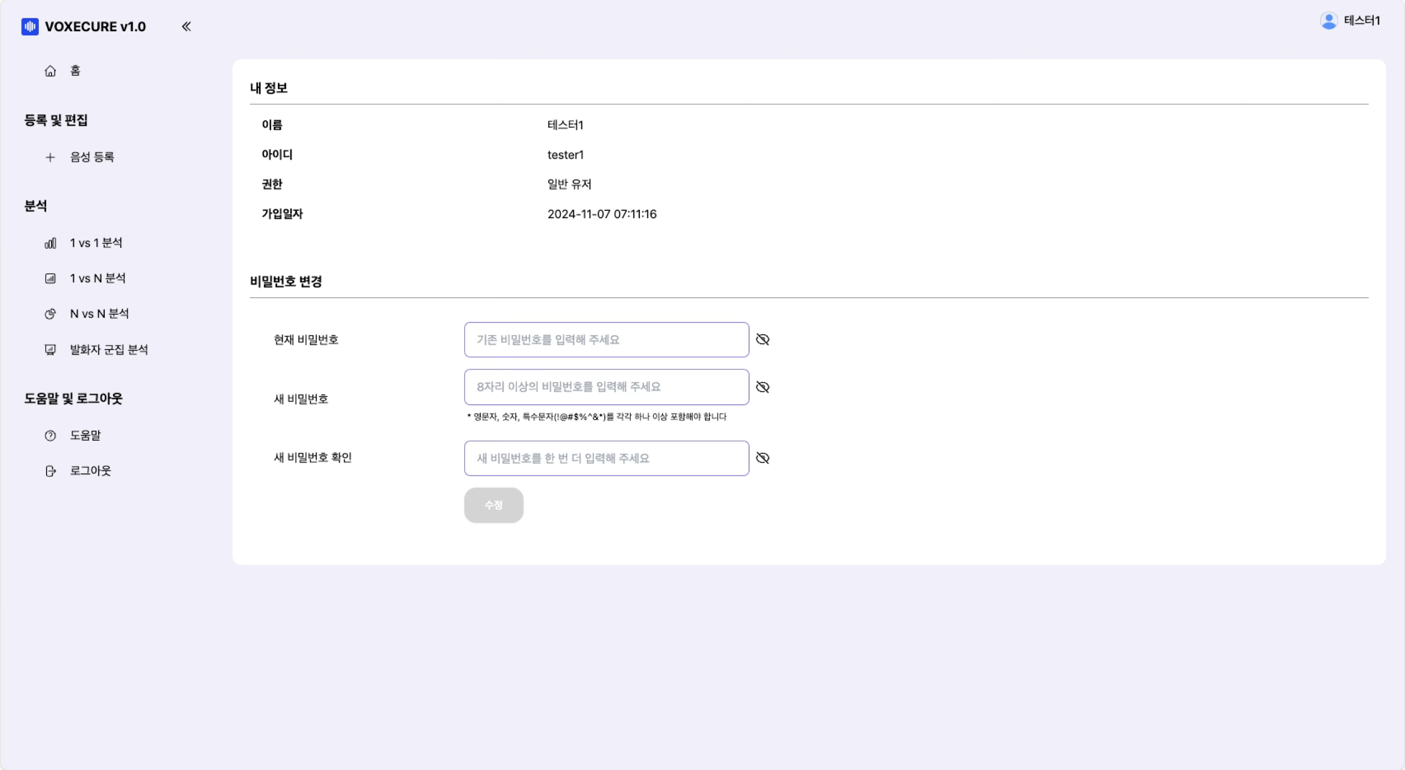The image size is (1405, 770).
Task: Click the 발화자 군집 분석 presentation icon
Action: (x=50, y=350)
